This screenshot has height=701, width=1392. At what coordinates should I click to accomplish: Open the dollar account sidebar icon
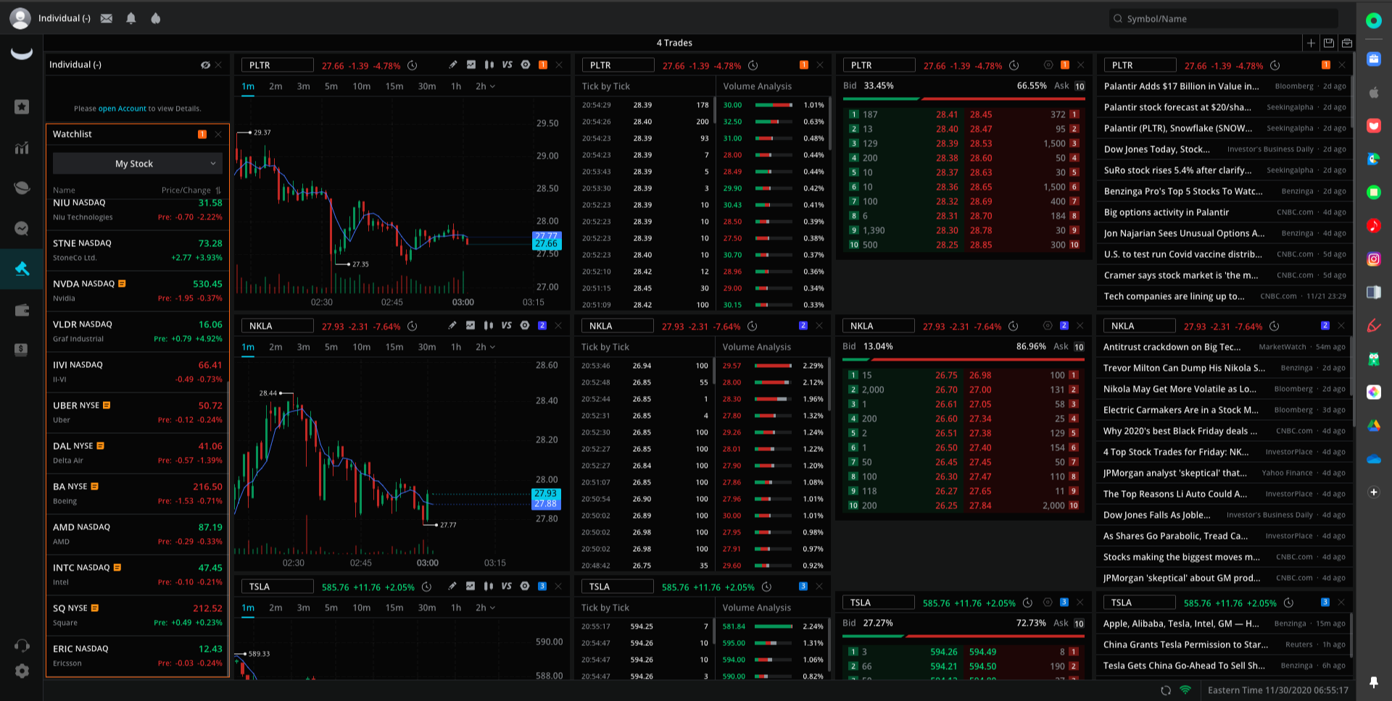(x=22, y=350)
